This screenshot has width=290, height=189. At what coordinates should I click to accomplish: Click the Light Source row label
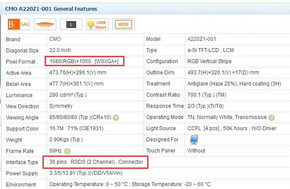161,128
